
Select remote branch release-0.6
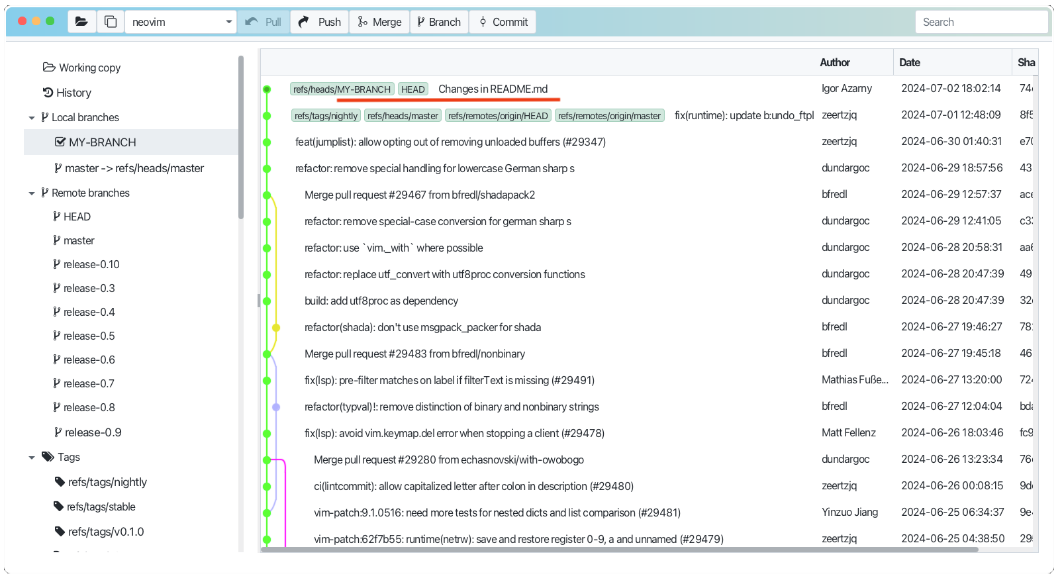pos(84,360)
